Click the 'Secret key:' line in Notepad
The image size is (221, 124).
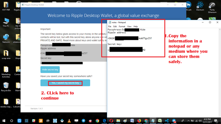coord(115,44)
